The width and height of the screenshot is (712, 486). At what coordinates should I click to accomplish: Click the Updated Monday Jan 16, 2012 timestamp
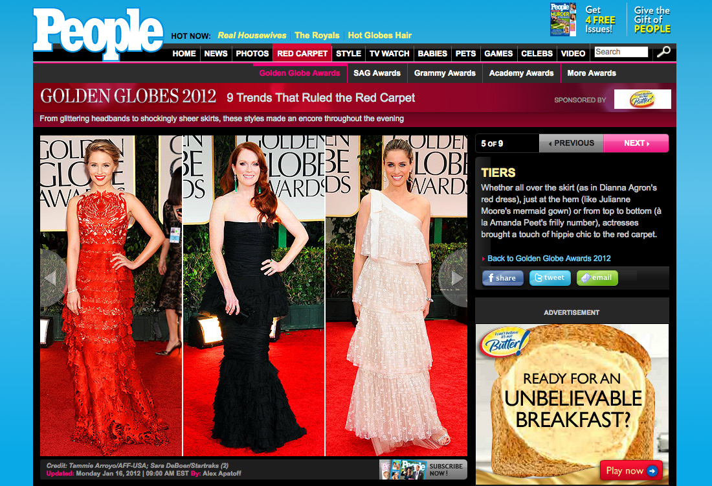[x=117, y=473]
